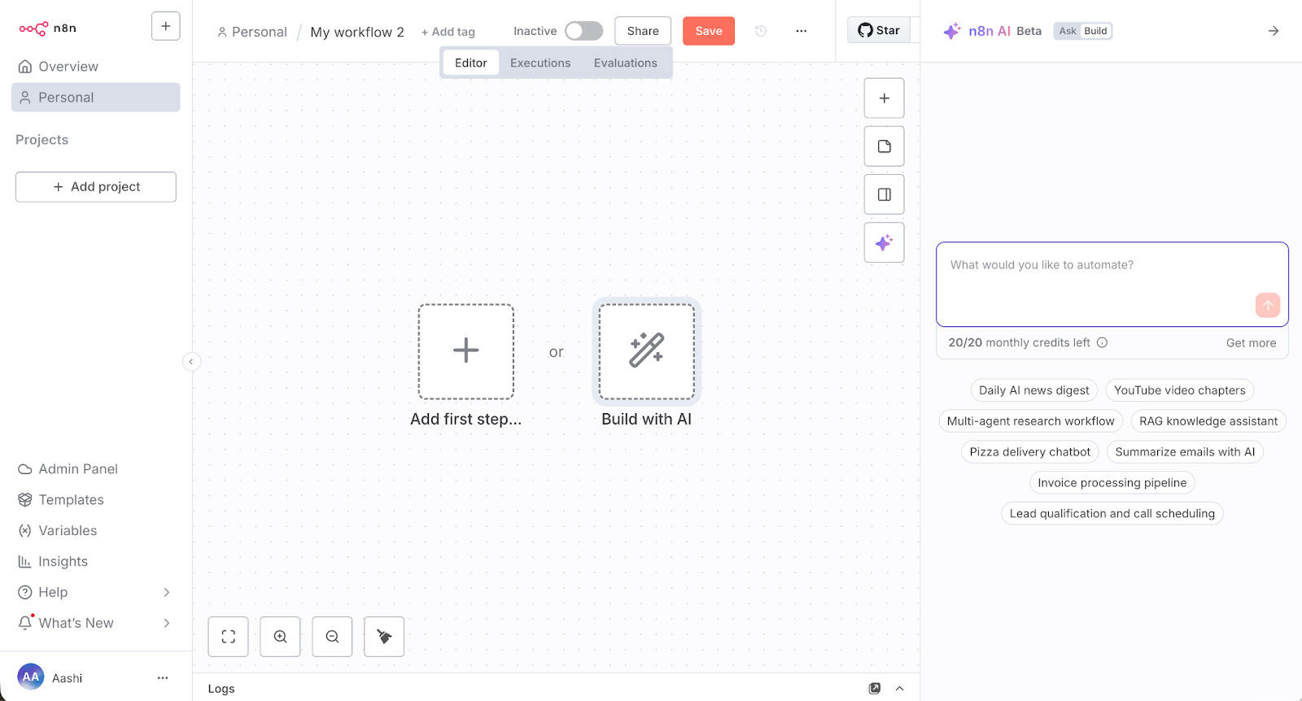Click Get more credits link
The image size is (1302, 701).
(x=1252, y=343)
